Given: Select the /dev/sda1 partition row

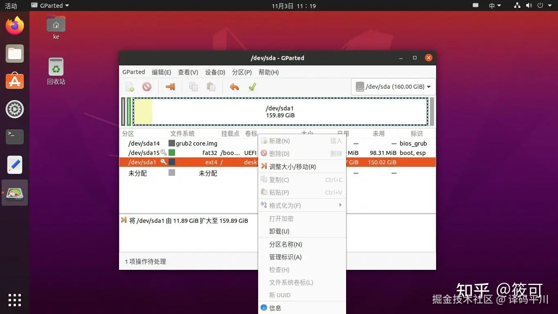Looking at the screenshot, I should tap(277, 162).
